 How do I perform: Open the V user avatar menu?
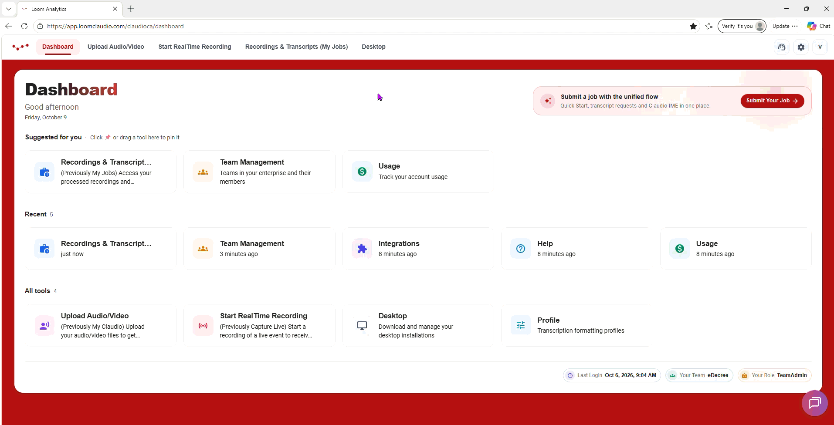coord(820,47)
